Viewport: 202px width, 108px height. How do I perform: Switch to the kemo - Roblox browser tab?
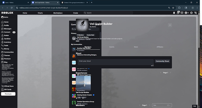click(x=15, y=2)
